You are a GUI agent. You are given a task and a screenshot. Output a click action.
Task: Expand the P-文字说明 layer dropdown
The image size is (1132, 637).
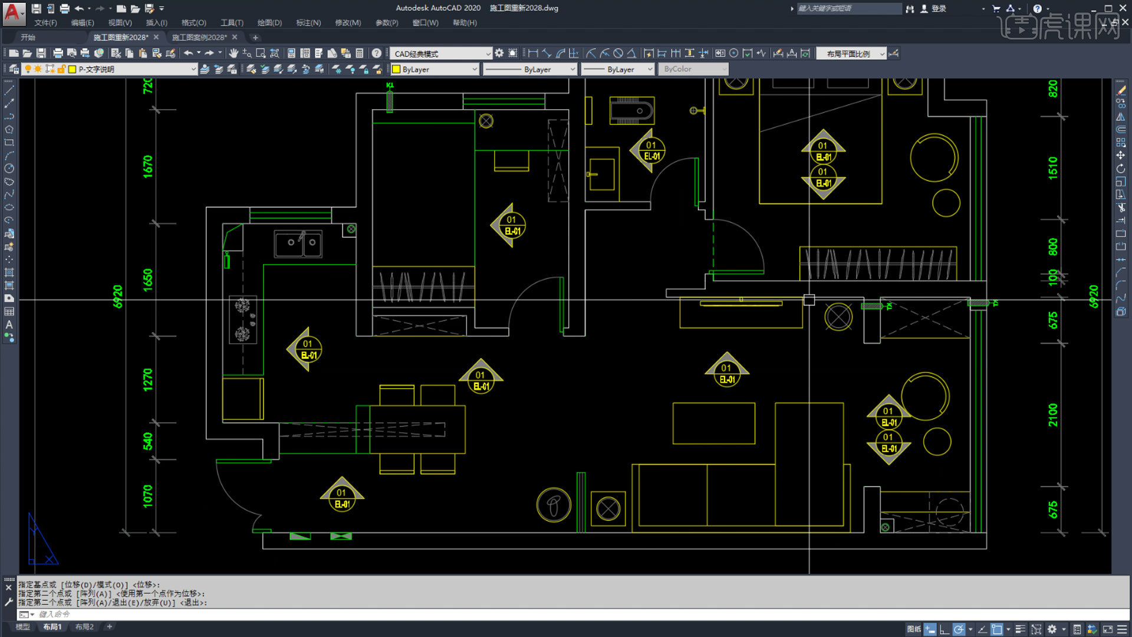pyautogui.click(x=132, y=69)
